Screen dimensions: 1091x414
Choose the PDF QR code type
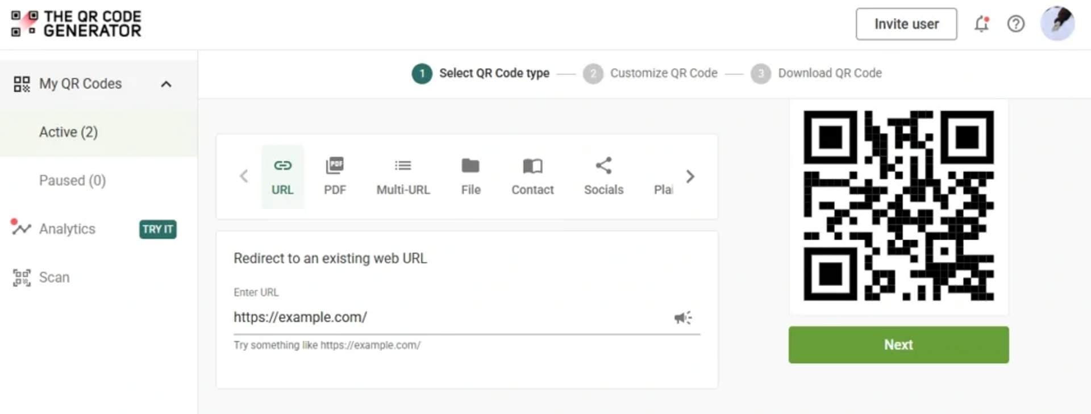coord(335,177)
